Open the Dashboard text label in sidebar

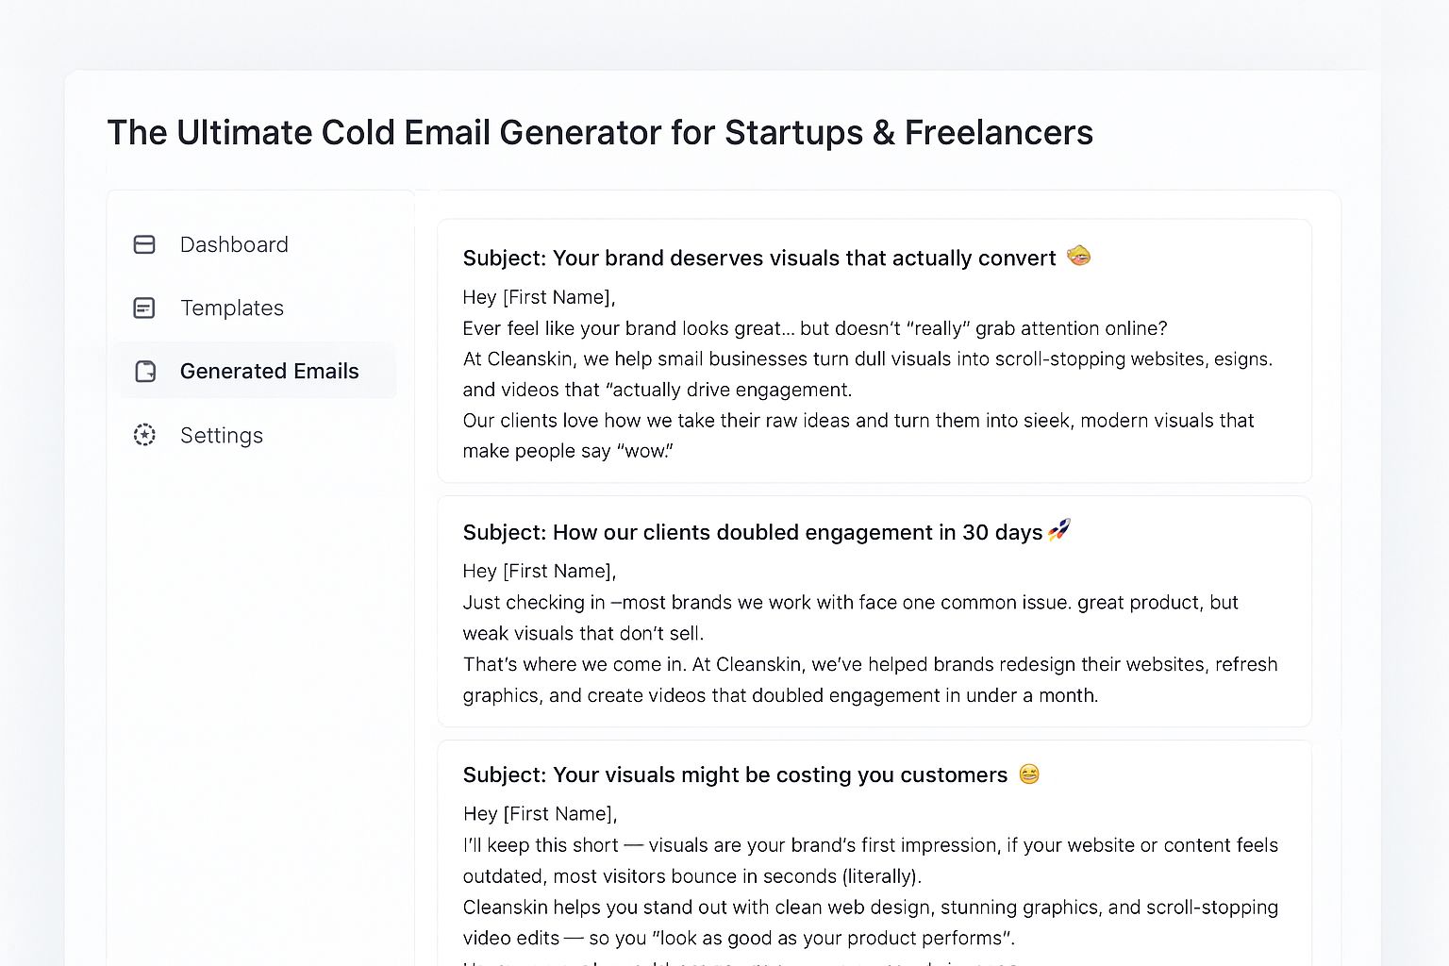pos(234,245)
